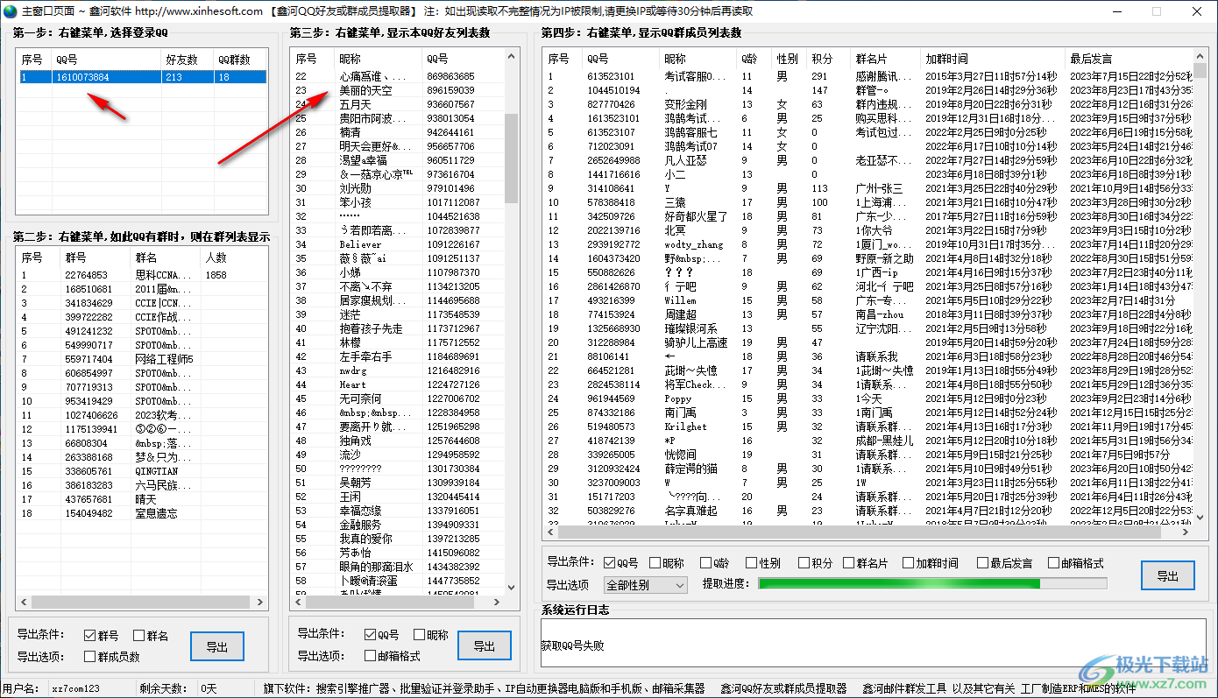This screenshot has width=1218, height=698.
Task: Click the app icon in title bar
Action: (11, 11)
